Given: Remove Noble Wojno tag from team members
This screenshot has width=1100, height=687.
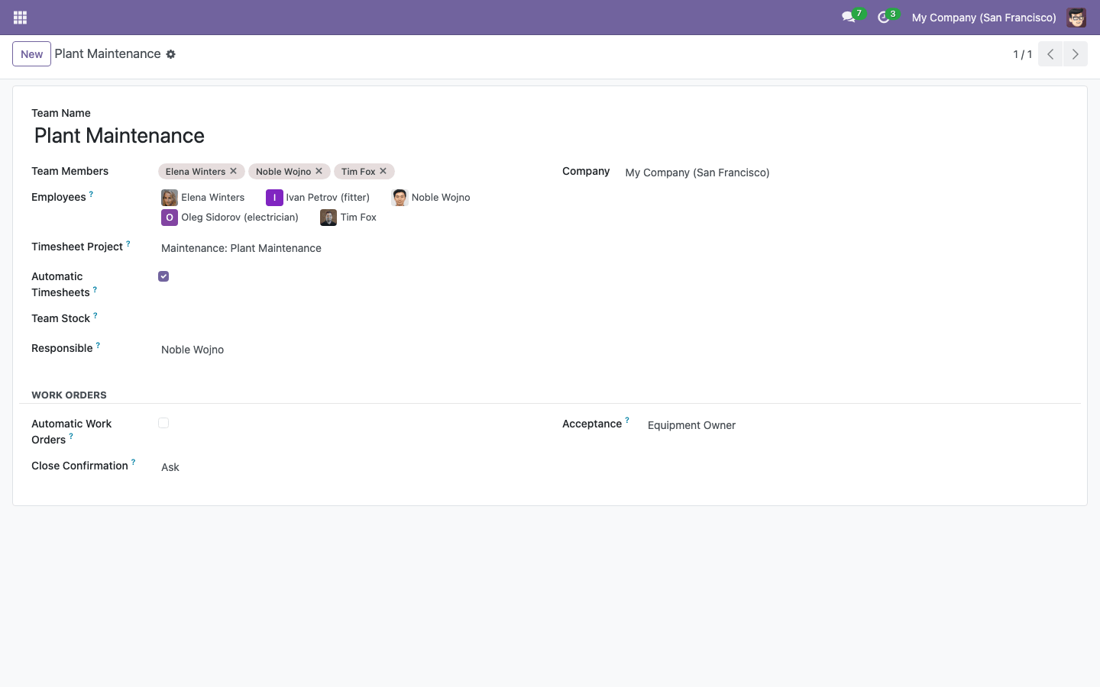Looking at the screenshot, I should point(319,171).
